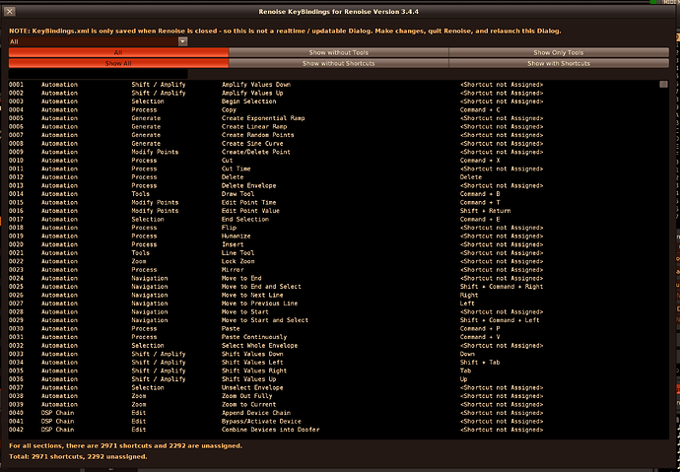Focus the search field above the list

98,74
